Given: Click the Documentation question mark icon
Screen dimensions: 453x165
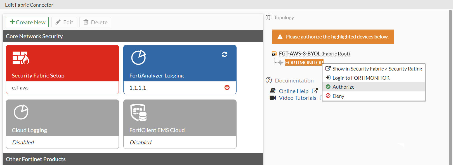Looking at the screenshot, I should click(x=269, y=80).
